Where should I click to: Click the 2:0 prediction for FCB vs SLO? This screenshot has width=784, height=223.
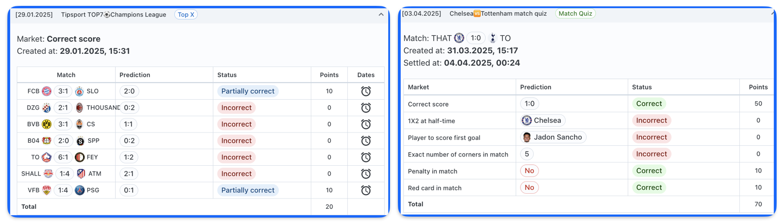(x=129, y=91)
